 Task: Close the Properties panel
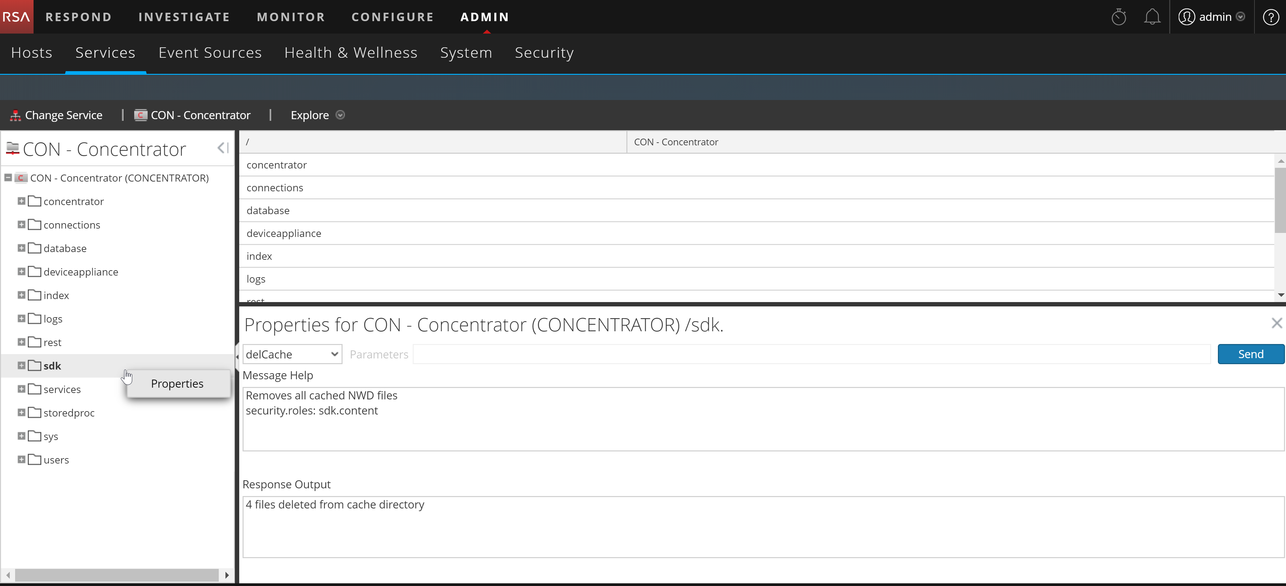pyautogui.click(x=1277, y=323)
